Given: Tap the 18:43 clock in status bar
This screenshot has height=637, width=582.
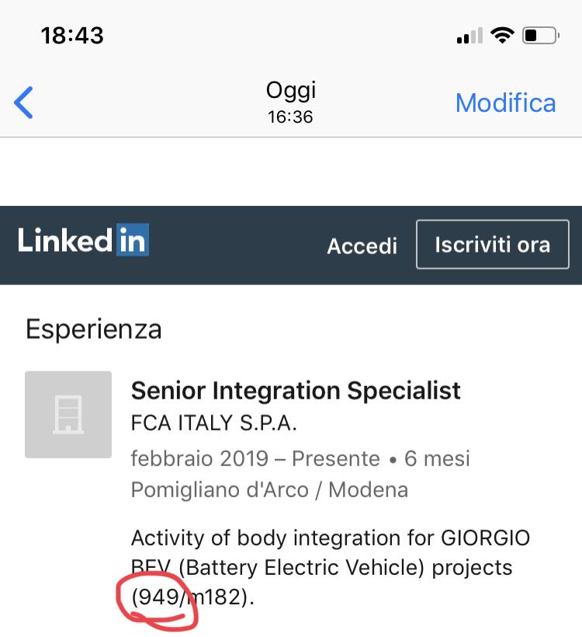Looking at the screenshot, I should coord(72,35).
